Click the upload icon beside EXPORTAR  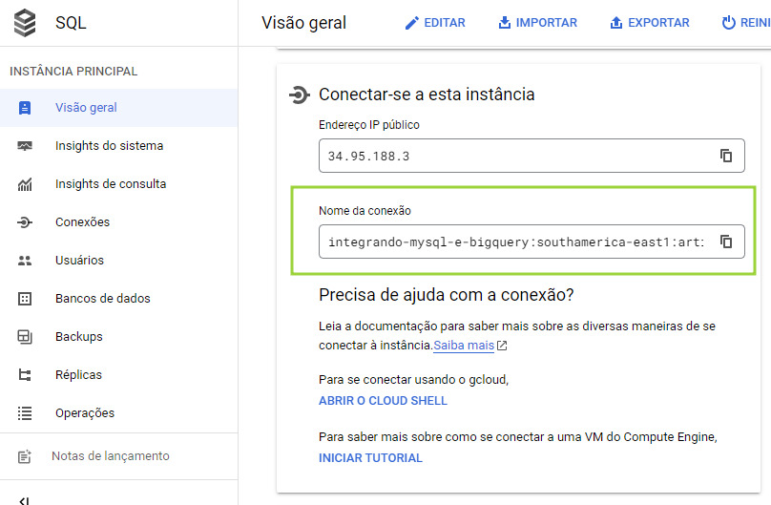616,23
